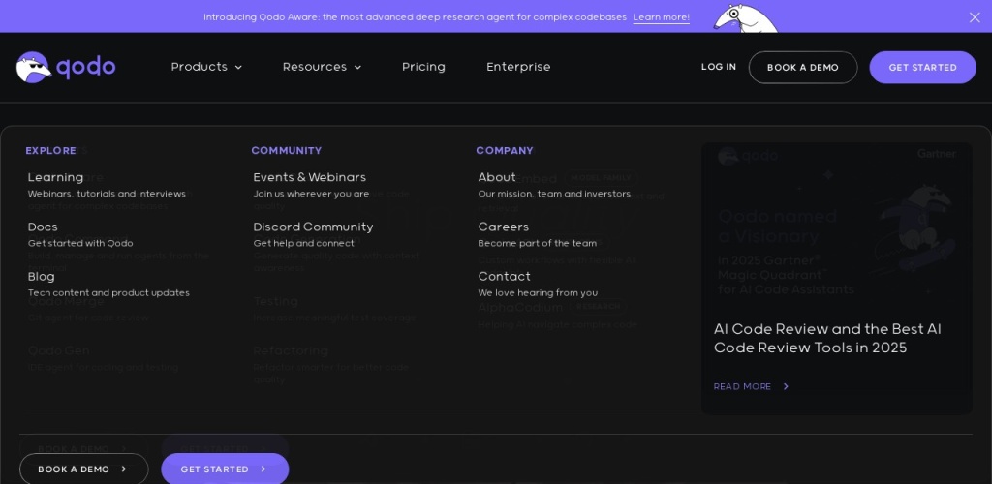The height and width of the screenshot is (484, 992).
Task: Join the Discord Community link
Action: click(x=313, y=227)
